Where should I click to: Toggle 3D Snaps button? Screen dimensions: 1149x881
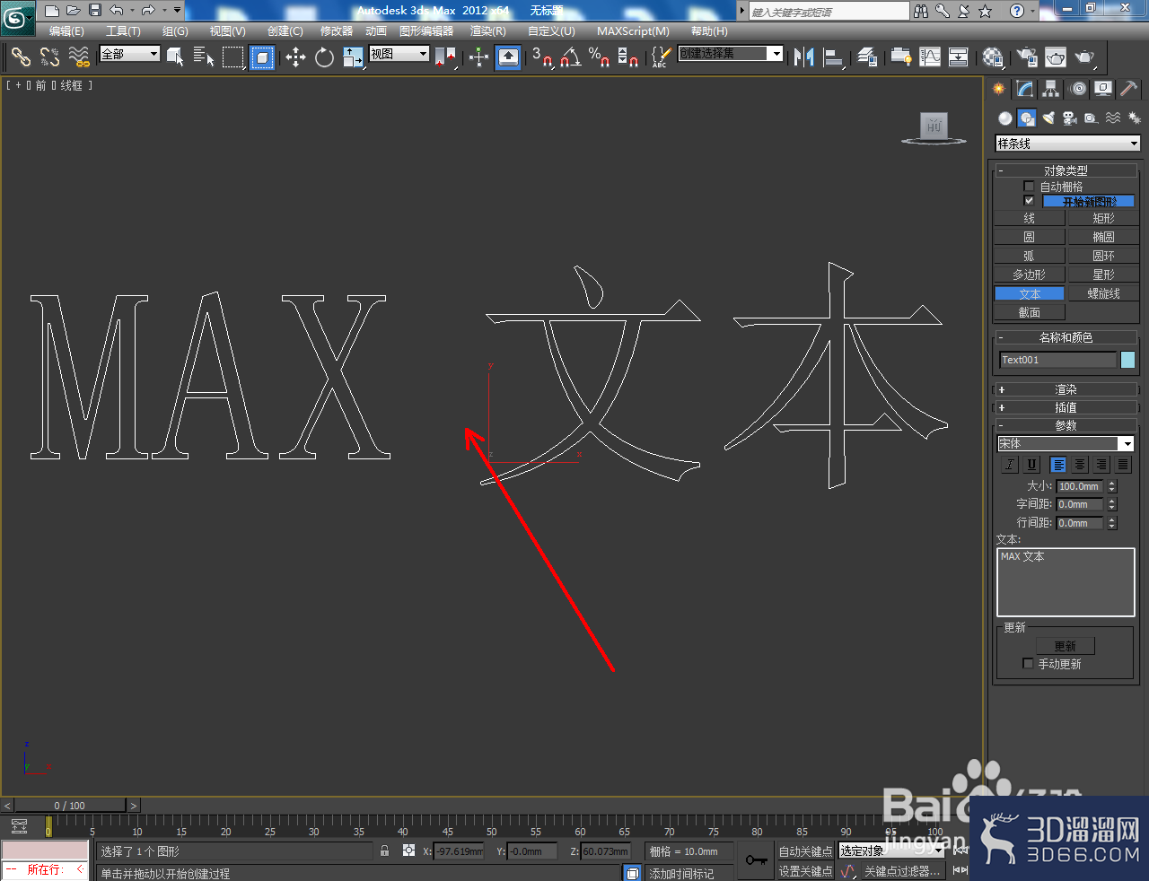tap(541, 57)
